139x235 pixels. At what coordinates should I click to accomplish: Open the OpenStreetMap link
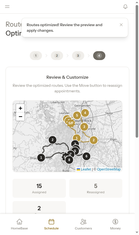pyautogui.click(x=109, y=169)
